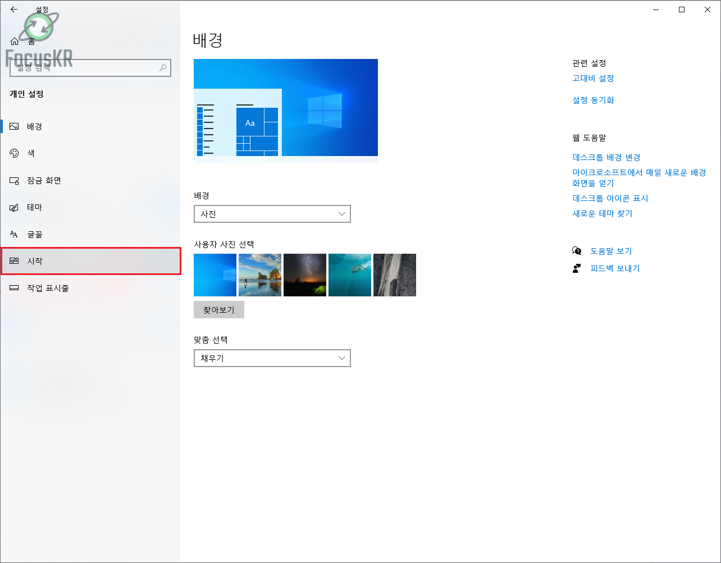Click the desktop background preview image
Screen dimensions: 721x563
click(x=286, y=111)
